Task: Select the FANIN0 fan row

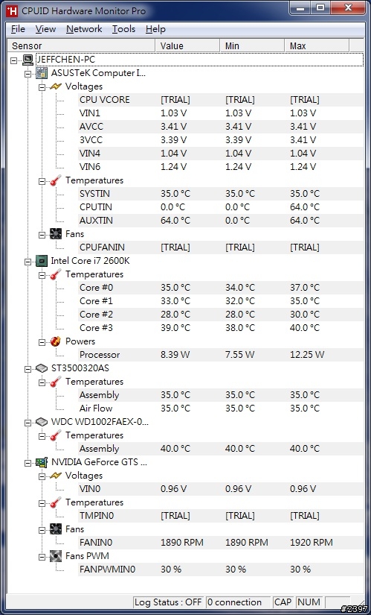Action: coord(221,543)
